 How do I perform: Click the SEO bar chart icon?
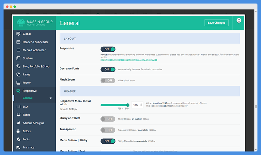[x=18, y=107]
